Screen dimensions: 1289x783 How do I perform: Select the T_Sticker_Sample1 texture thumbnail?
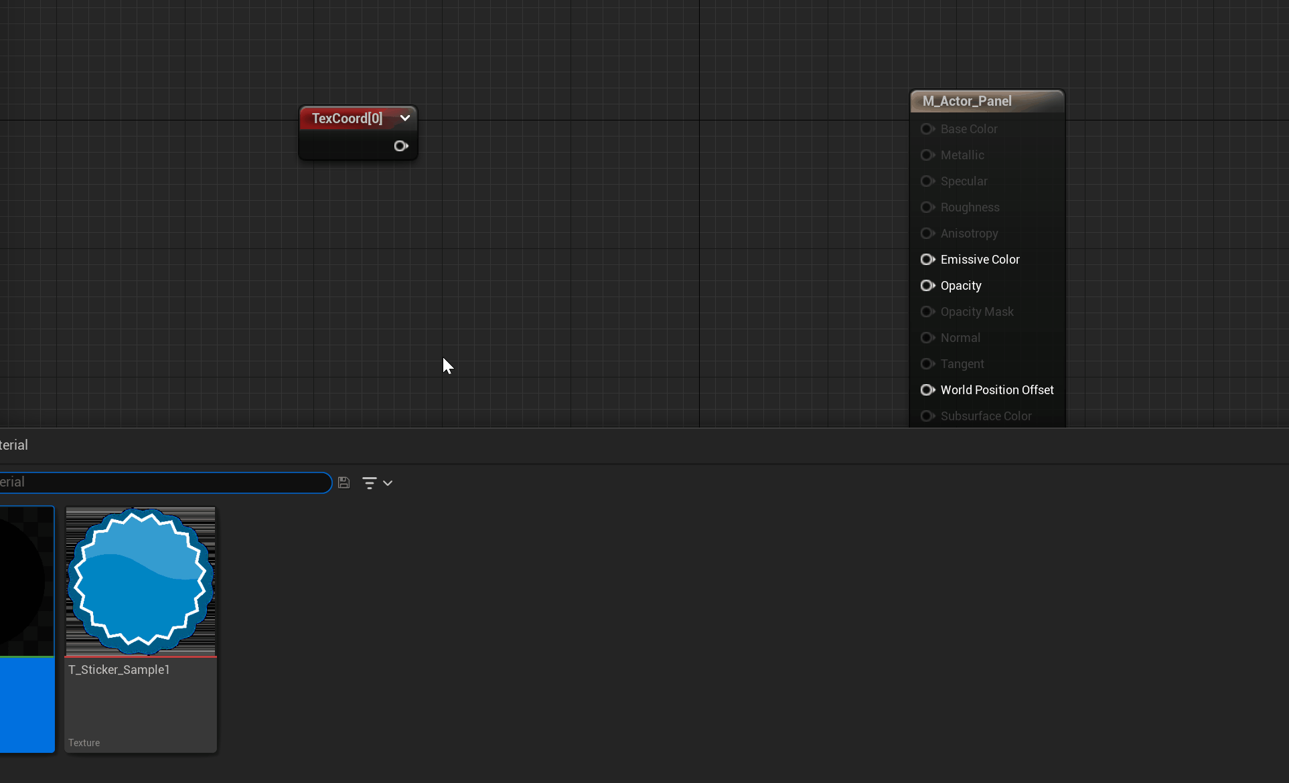click(x=141, y=581)
